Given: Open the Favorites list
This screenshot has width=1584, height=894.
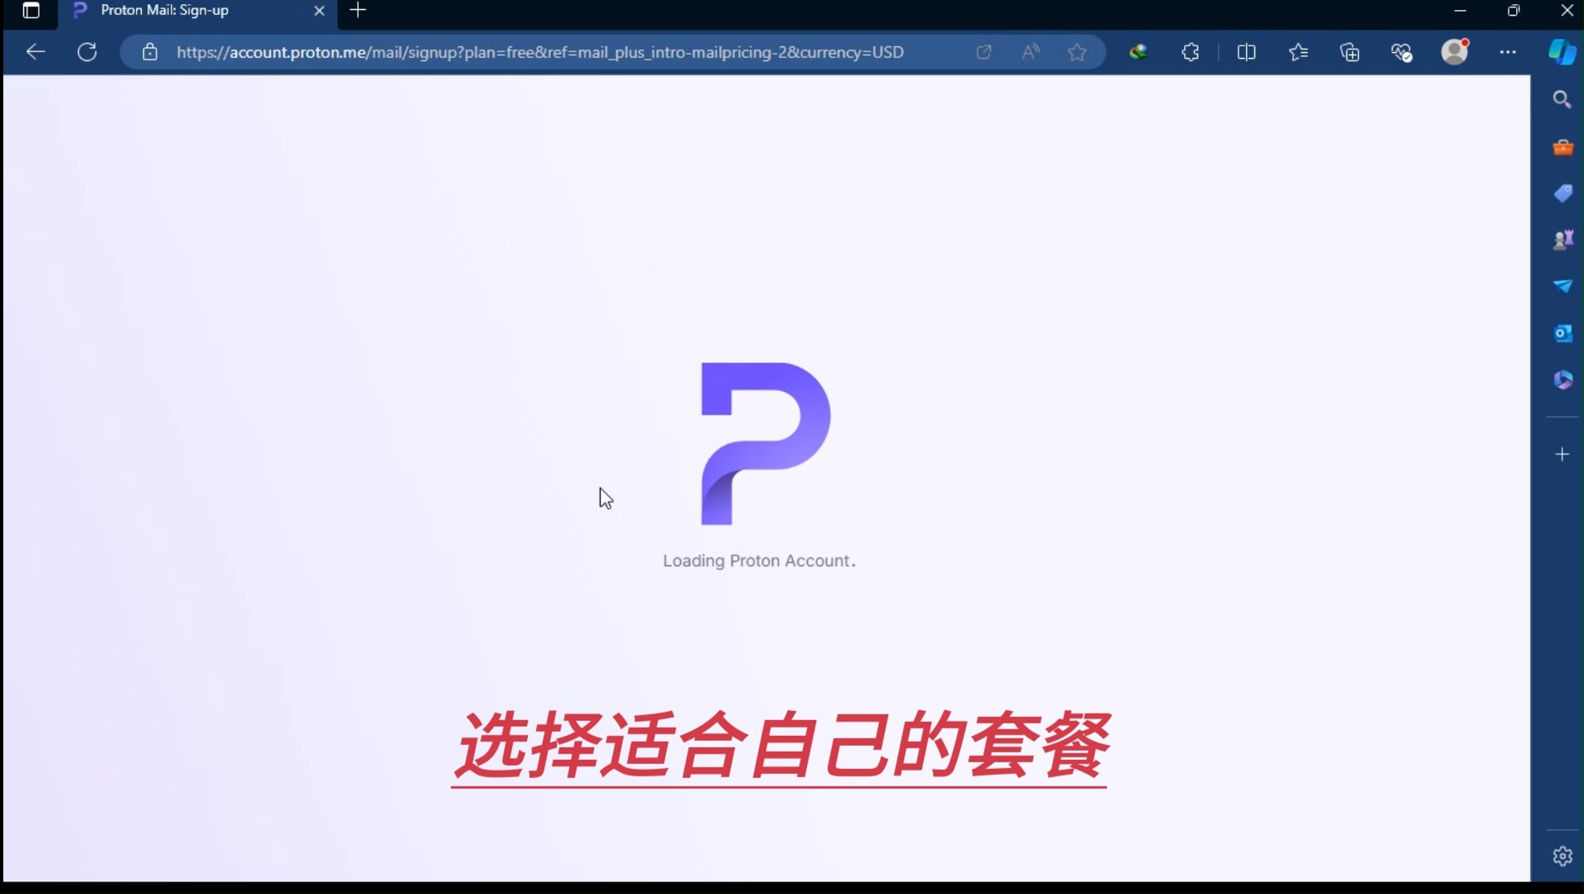Looking at the screenshot, I should coord(1298,52).
